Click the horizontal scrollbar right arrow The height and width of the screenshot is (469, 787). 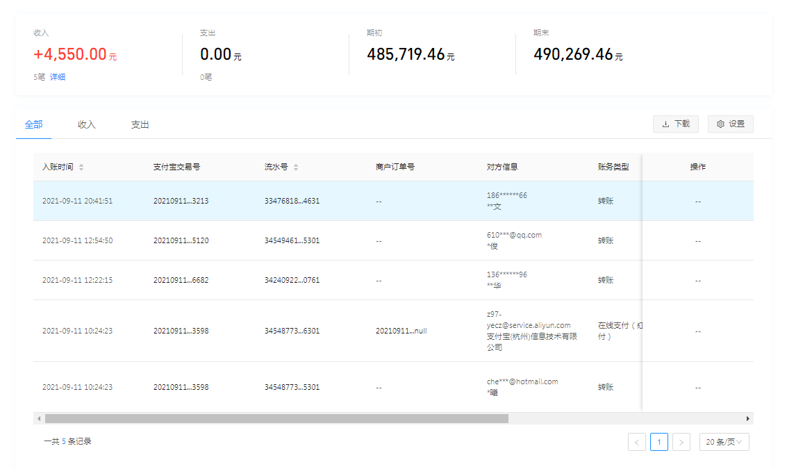click(x=747, y=419)
